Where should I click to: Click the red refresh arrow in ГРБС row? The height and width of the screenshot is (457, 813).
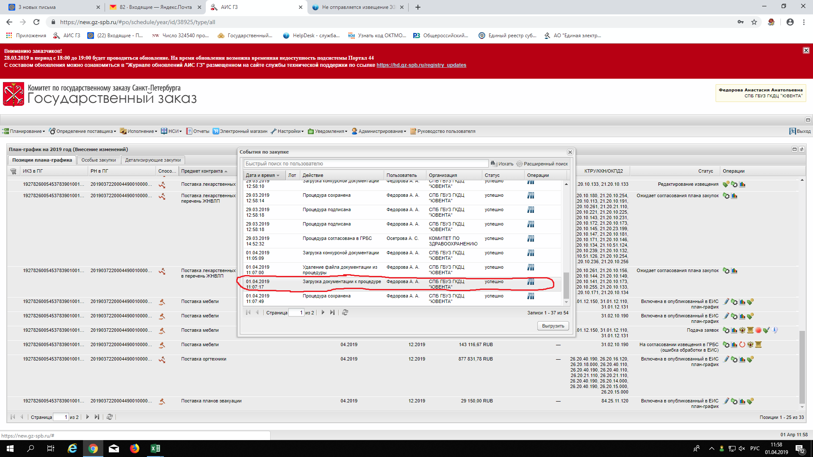coord(742,345)
